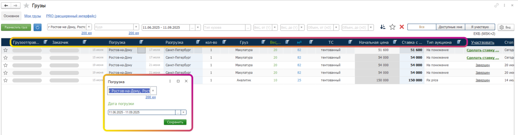Maximize the Погрузка dialog
This screenshot has height=135, width=518.
(x=178, y=81)
